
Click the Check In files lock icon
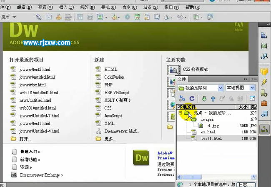[x=231, y=99]
